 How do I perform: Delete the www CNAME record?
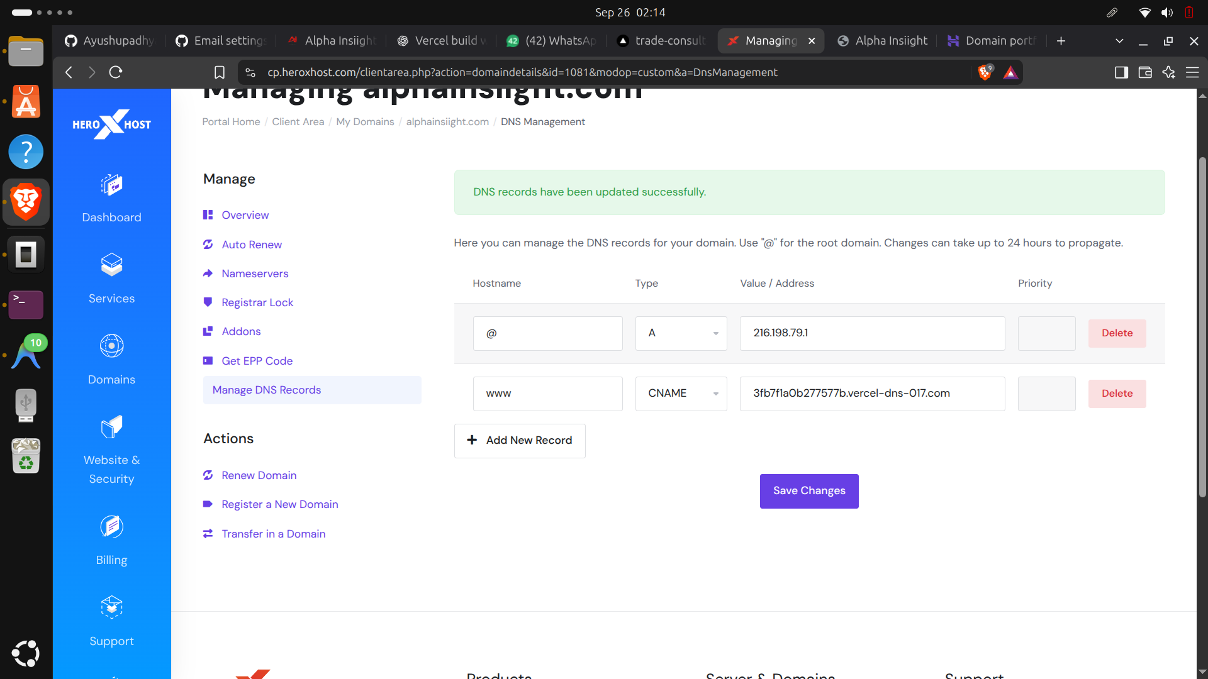click(x=1117, y=394)
